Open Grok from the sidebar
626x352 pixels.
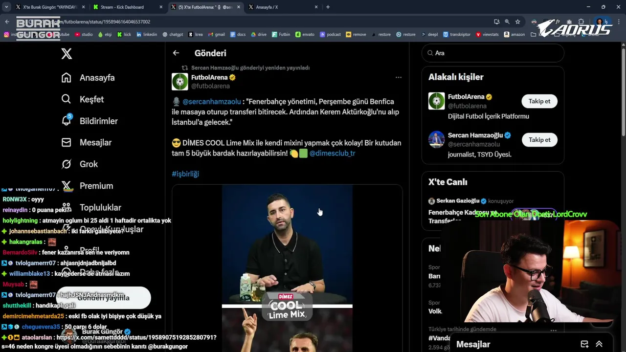coord(80,164)
